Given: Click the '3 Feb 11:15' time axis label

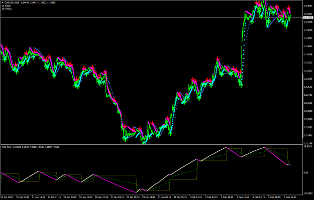Looking at the screenshot, I should [243, 197].
